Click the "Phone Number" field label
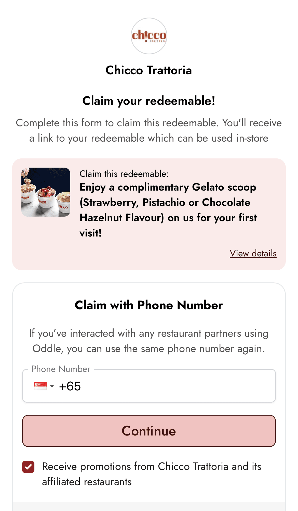This screenshot has height=511, width=298. click(61, 369)
